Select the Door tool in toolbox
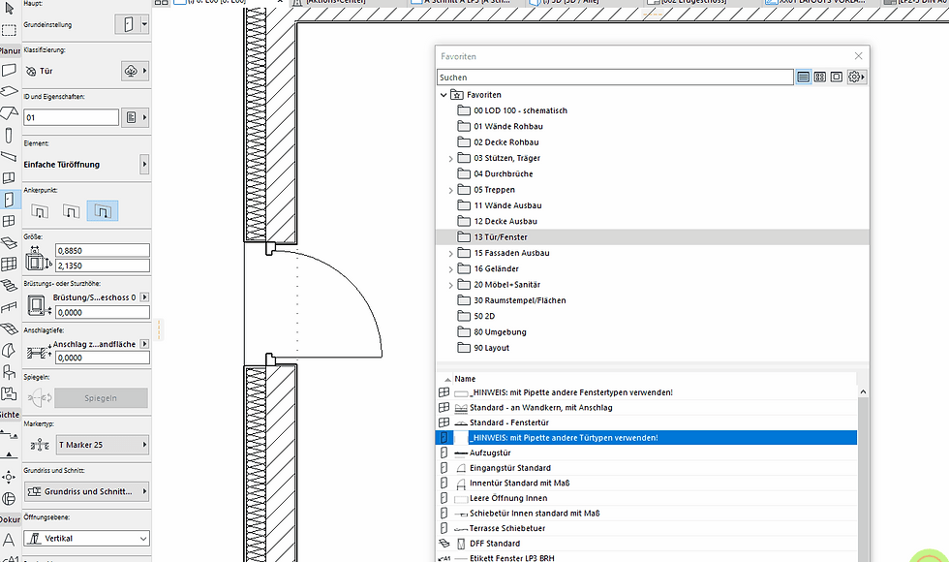Image resolution: width=949 pixels, height=562 pixels. coord(9,200)
